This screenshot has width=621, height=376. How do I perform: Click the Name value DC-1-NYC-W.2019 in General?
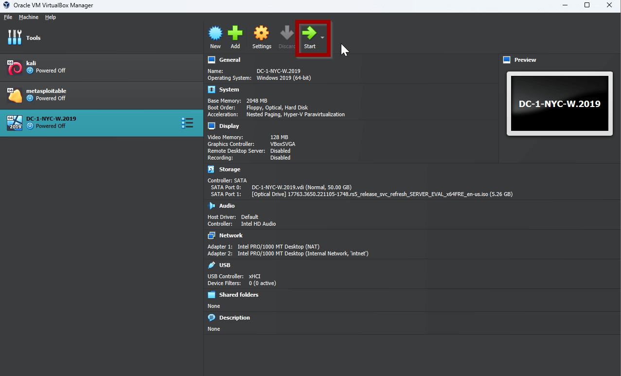point(279,71)
